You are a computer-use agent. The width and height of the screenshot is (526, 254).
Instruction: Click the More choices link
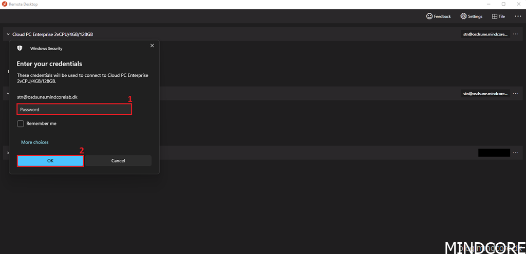[x=35, y=142]
